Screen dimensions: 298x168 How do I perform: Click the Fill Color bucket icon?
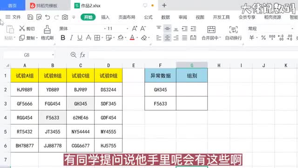[x=121, y=37]
